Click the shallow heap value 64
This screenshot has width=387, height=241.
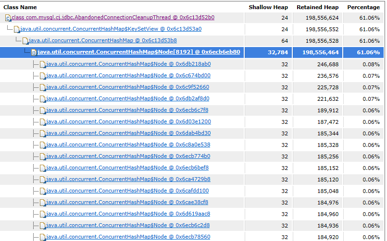click(285, 41)
